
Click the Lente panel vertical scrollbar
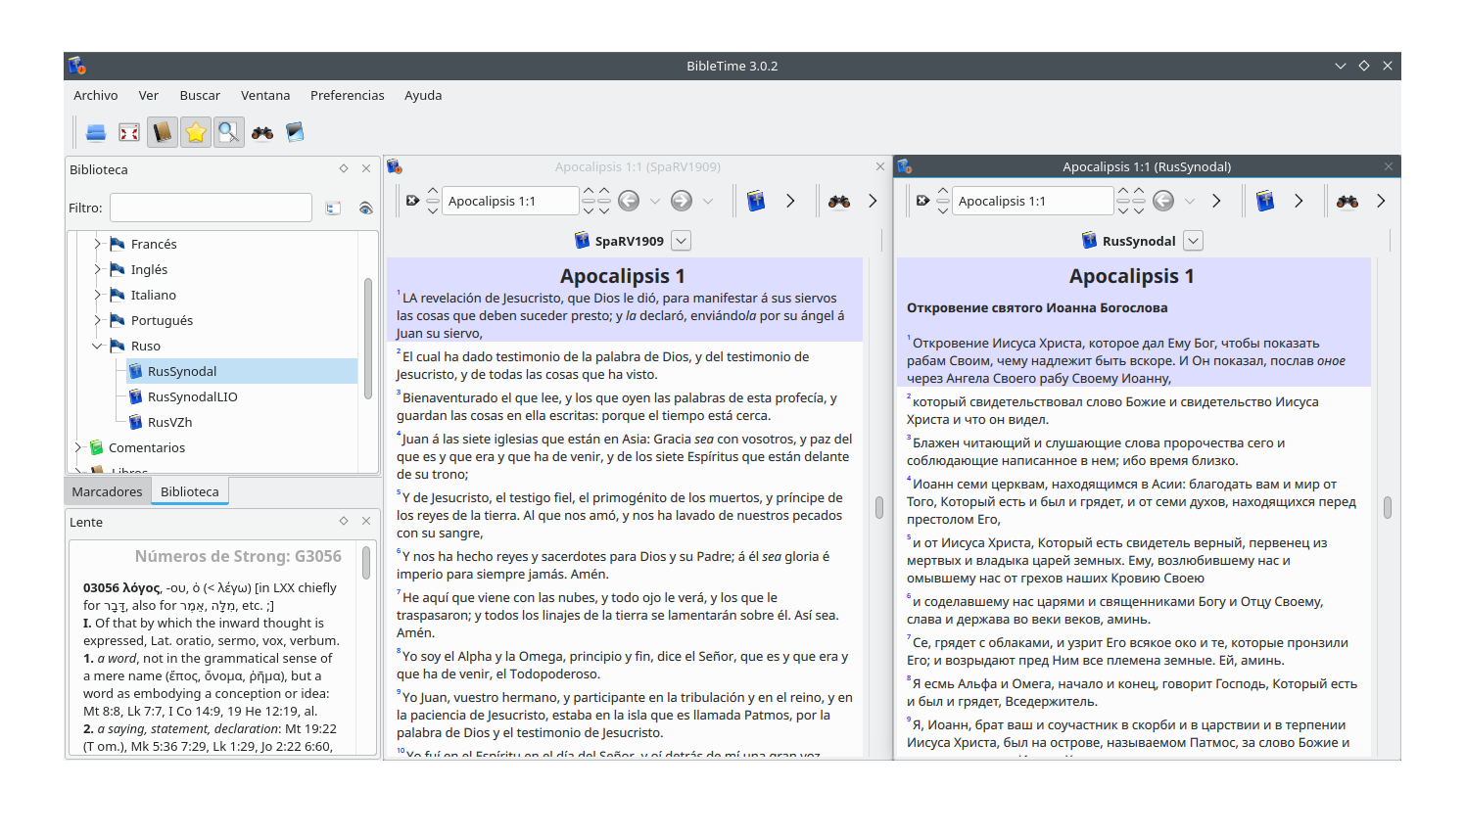click(x=366, y=563)
